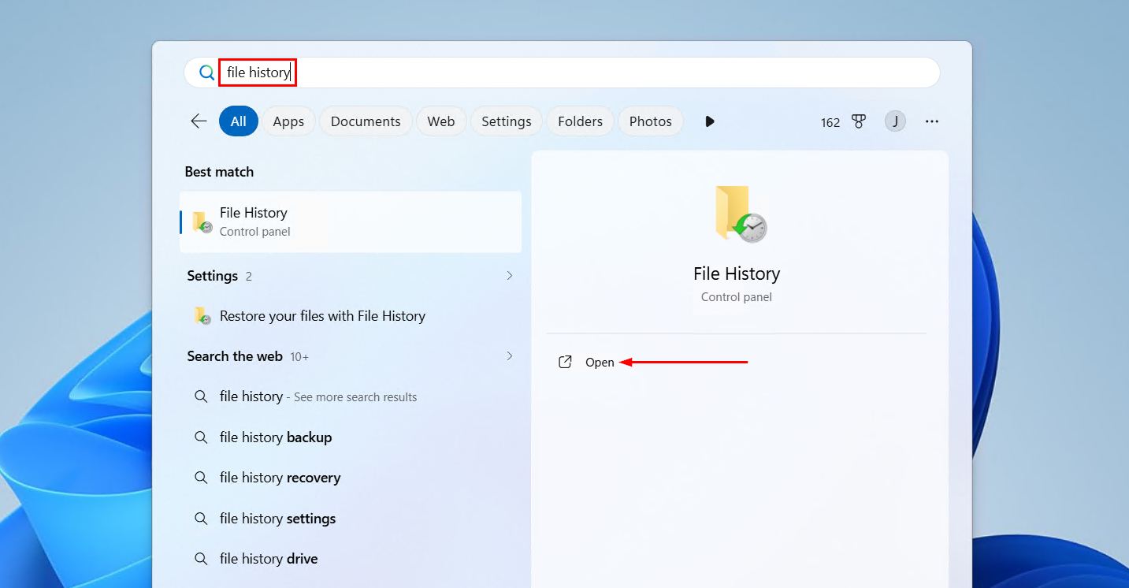Click search icon beside file history backup
This screenshot has height=588, width=1129.
(201, 437)
